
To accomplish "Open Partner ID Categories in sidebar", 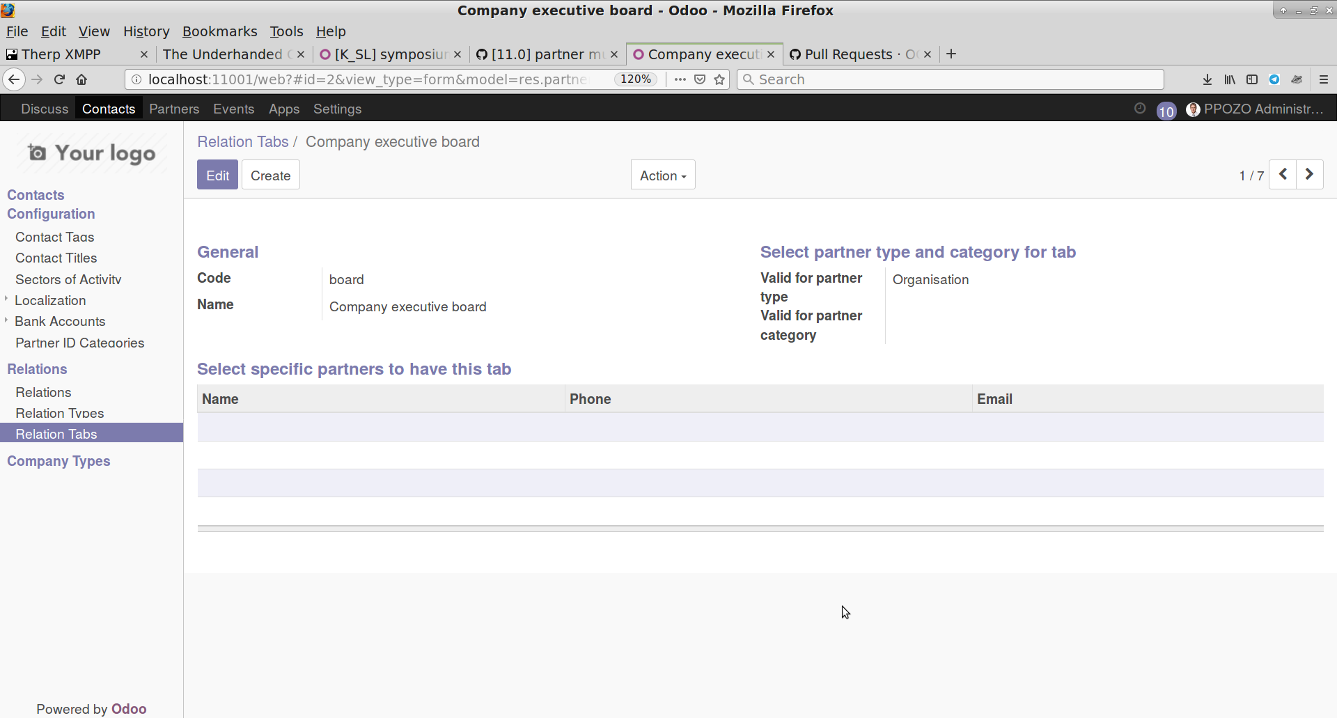I will (79, 343).
